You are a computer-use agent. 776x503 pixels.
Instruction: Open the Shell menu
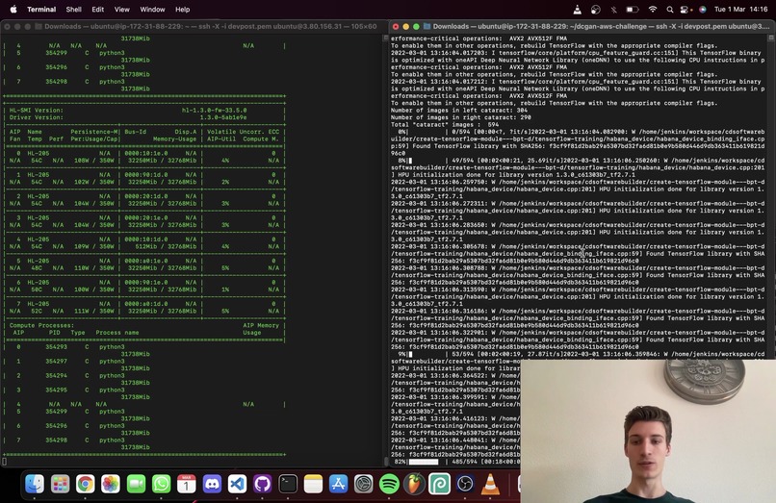tap(74, 10)
